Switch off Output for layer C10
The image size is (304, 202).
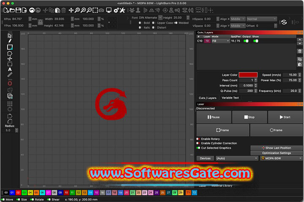coord(246,41)
